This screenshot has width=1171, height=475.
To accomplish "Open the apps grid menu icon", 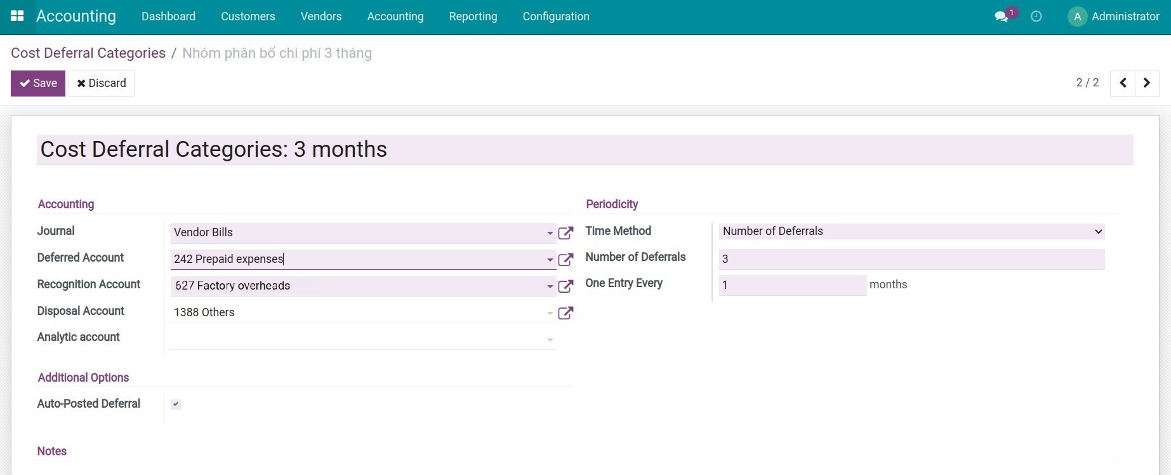I will coord(17,17).
